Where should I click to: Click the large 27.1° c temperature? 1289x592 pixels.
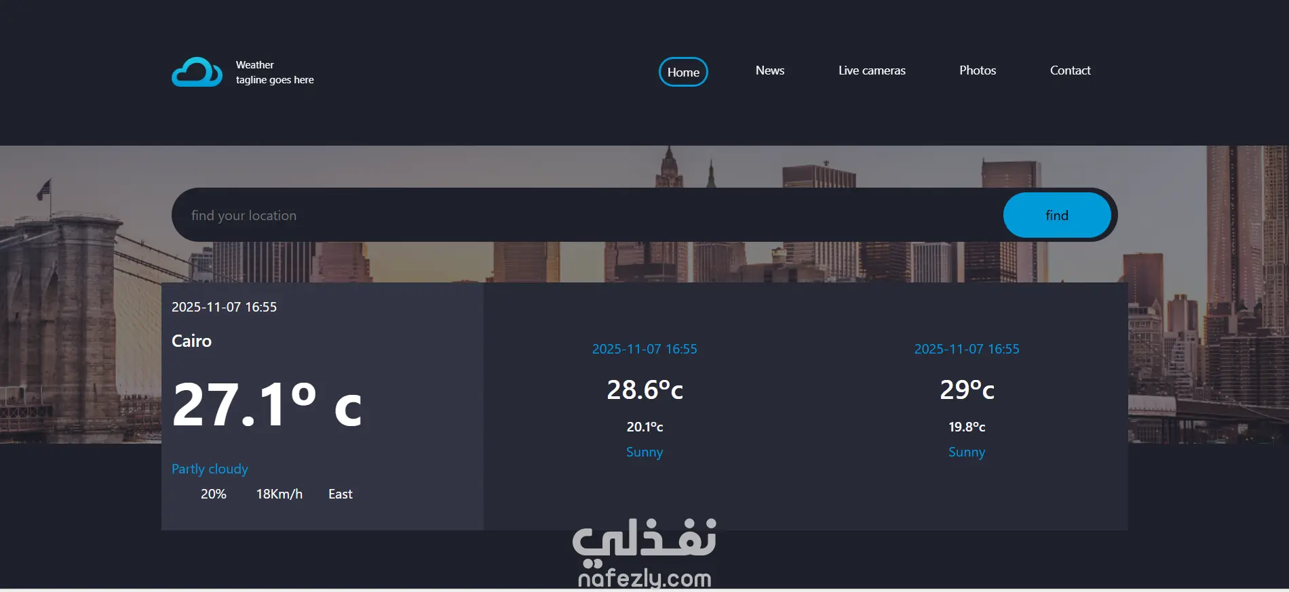(x=267, y=404)
